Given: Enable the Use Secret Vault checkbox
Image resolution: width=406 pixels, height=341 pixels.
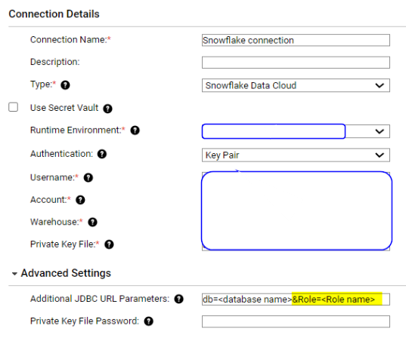Looking at the screenshot, I should click(x=13, y=107).
